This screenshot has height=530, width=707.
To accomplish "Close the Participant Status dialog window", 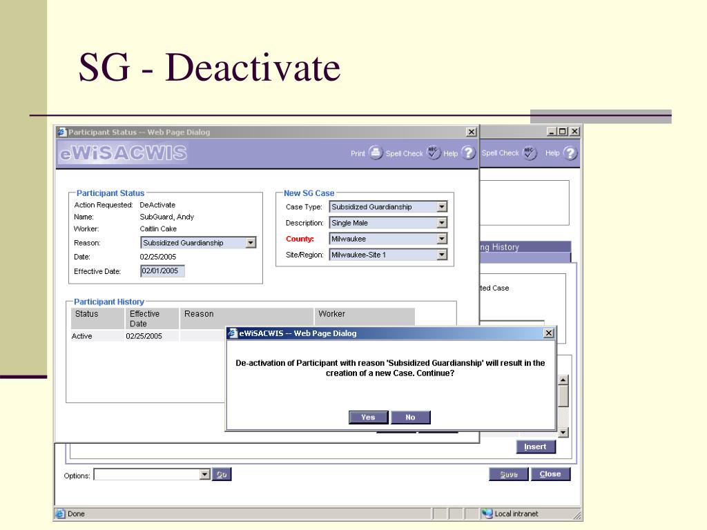I will [x=471, y=132].
